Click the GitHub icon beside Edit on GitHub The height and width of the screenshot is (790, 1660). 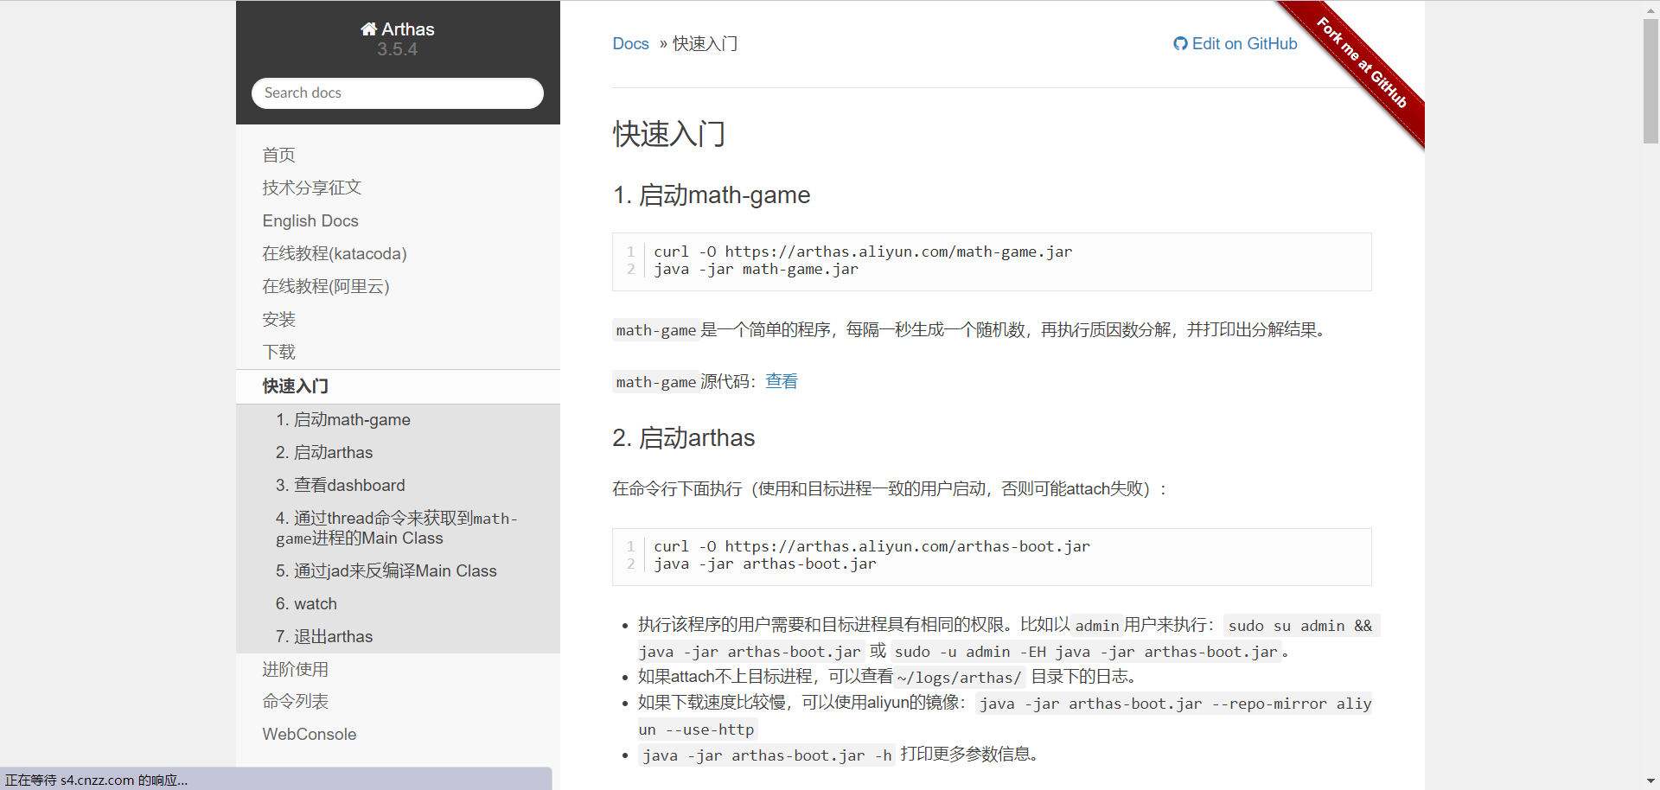click(x=1180, y=44)
